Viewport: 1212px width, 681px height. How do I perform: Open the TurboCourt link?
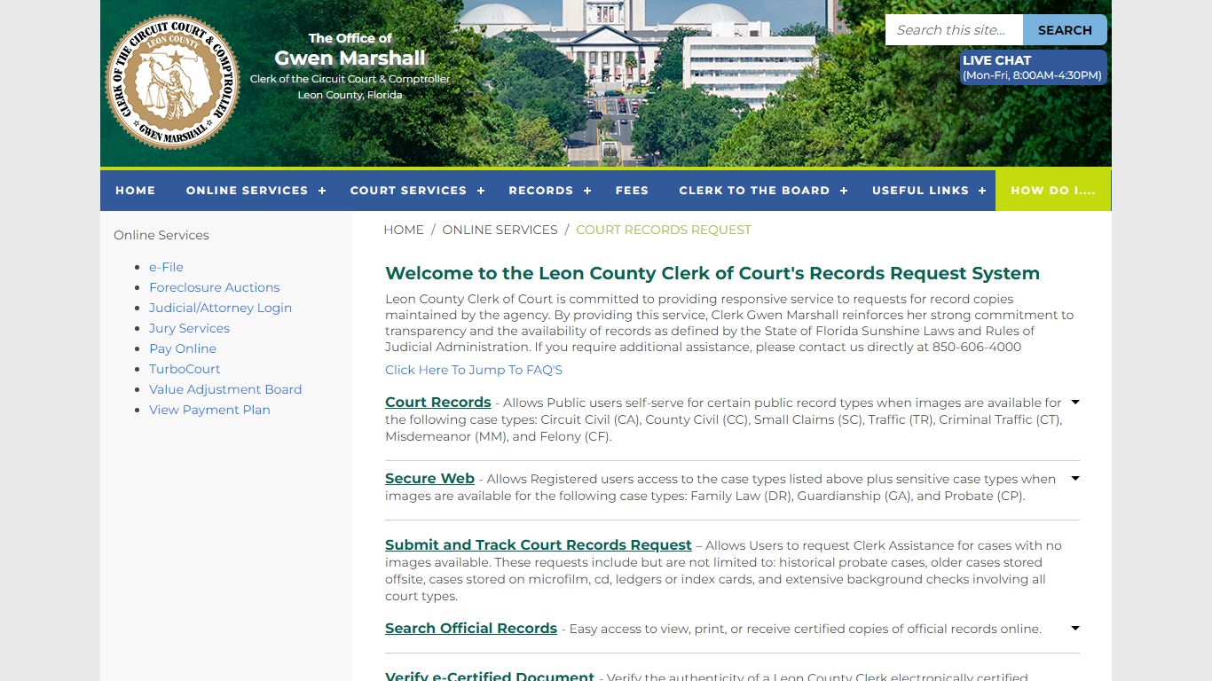point(185,369)
